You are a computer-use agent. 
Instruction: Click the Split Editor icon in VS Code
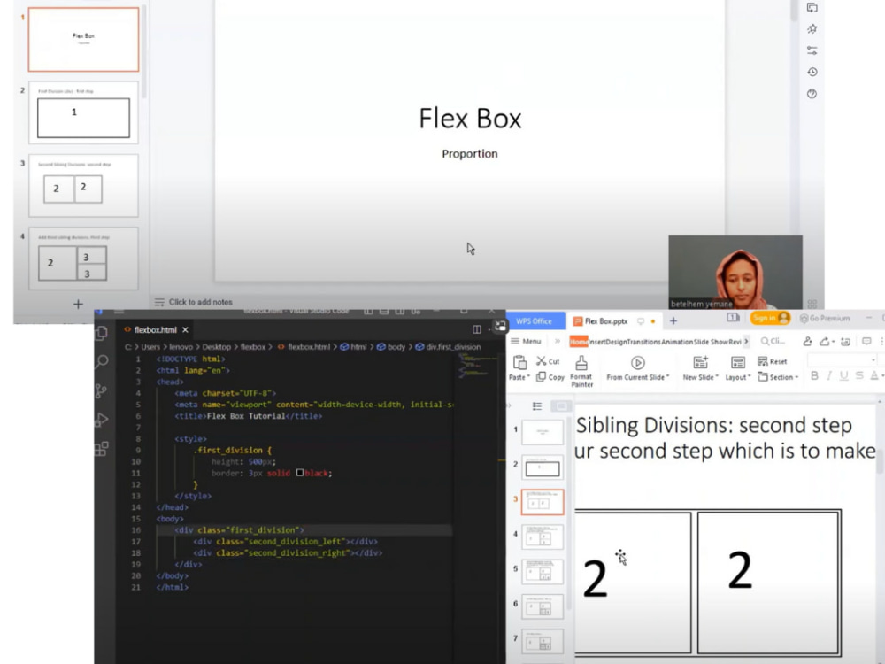[477, 329]
